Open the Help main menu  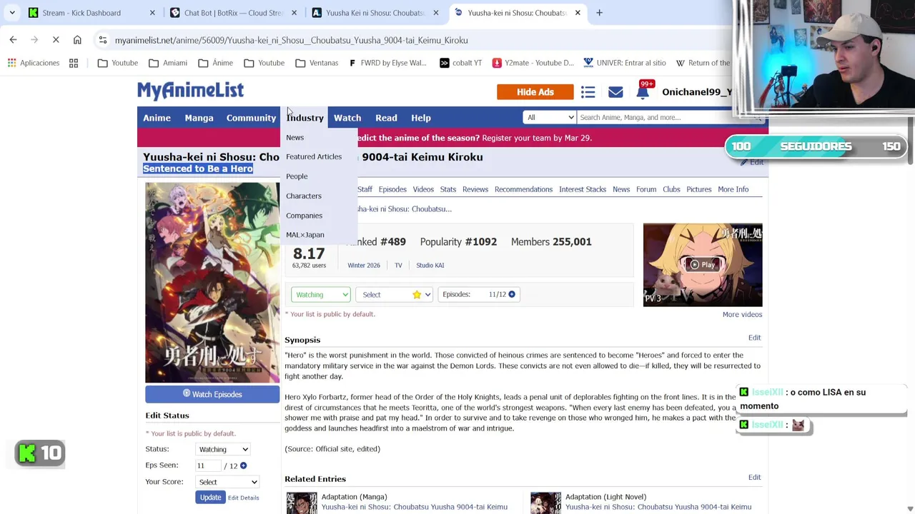421,118
